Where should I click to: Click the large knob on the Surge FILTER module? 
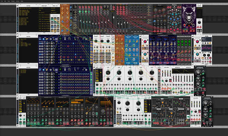pyautogui.click(x=103, y=111)
